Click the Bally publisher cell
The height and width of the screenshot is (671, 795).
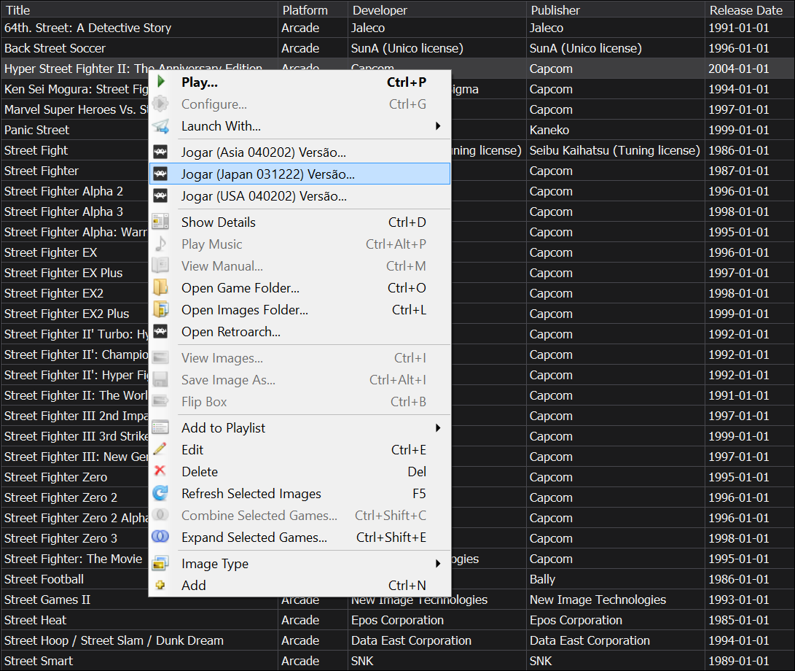(616, 578)
